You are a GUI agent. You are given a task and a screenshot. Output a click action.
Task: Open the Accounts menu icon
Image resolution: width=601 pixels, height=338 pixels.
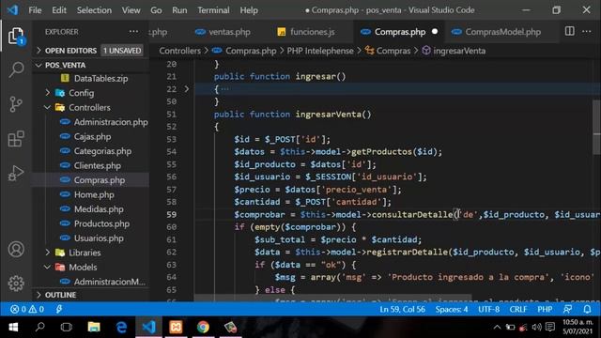16,250
